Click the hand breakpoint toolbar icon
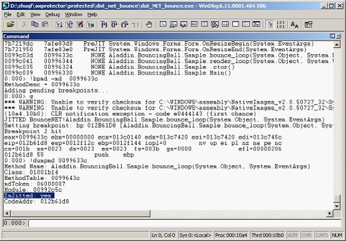The width and height of the screenshot is (346, 241). tap(149, 24)
